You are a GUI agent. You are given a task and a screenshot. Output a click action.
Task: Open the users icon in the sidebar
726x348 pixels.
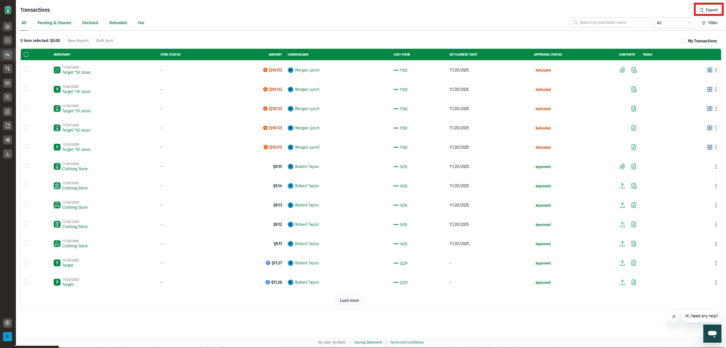coord(8,97)
